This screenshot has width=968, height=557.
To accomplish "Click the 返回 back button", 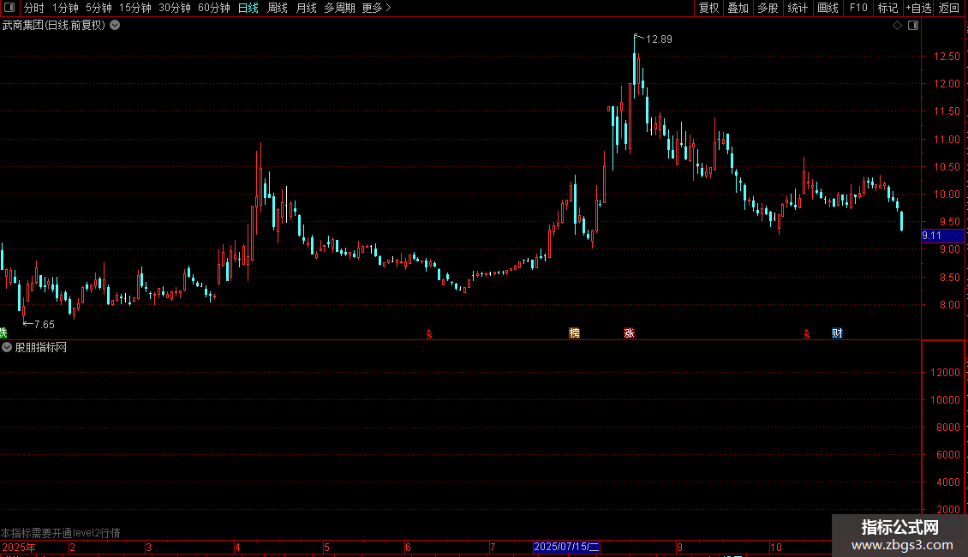I will [949, 8].
